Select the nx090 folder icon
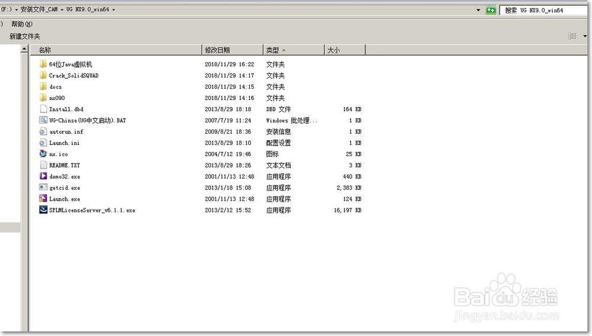This screenshot has height=336, width=592. click(x=43, y=98)
